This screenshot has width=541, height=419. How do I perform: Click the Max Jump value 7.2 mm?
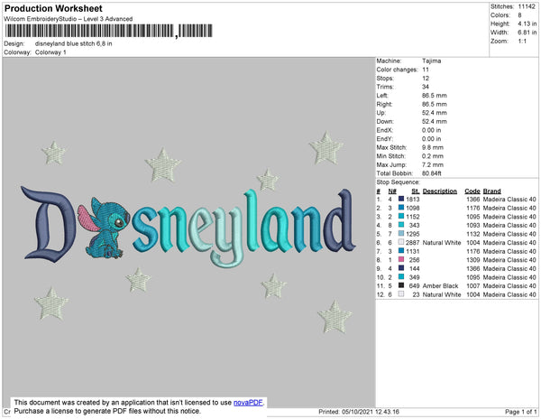pyautogui.click(x=433, y=164)
